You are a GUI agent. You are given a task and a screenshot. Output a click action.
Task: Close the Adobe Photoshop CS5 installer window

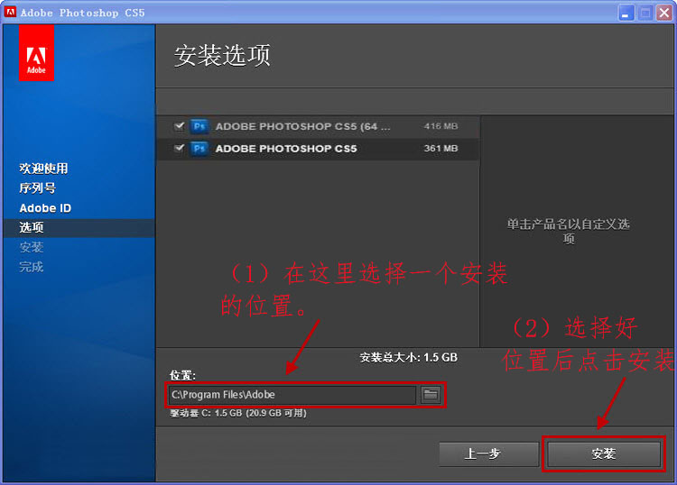pyautogui.click(x=665, y=13)
